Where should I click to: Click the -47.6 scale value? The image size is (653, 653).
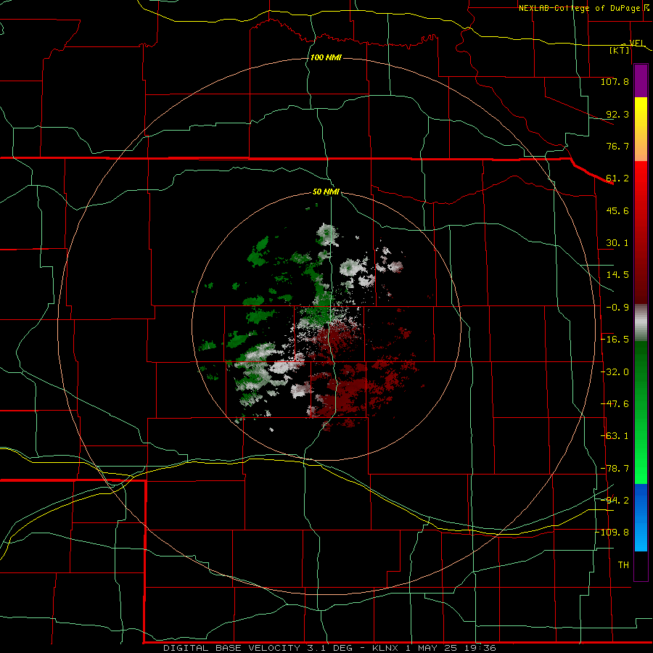tap(615, 404)
